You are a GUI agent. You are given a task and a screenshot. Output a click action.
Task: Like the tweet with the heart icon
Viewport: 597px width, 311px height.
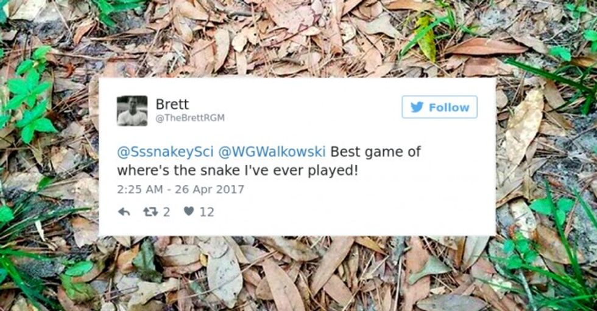tap(189, 211)
